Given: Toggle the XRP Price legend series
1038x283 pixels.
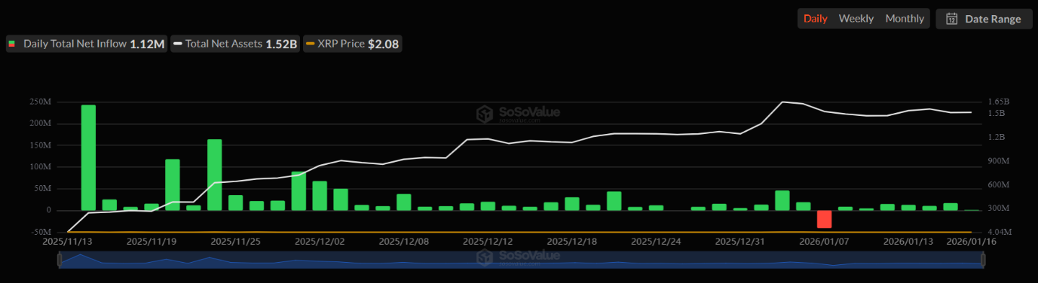Looking at the screenshot, I should (352, 44).
